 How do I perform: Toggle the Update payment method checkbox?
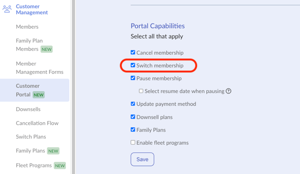click(133, 104)
